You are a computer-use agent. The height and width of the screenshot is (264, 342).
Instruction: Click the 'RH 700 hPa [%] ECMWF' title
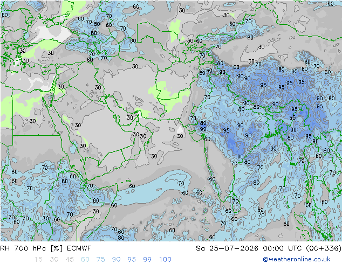(x=46, y=248)
